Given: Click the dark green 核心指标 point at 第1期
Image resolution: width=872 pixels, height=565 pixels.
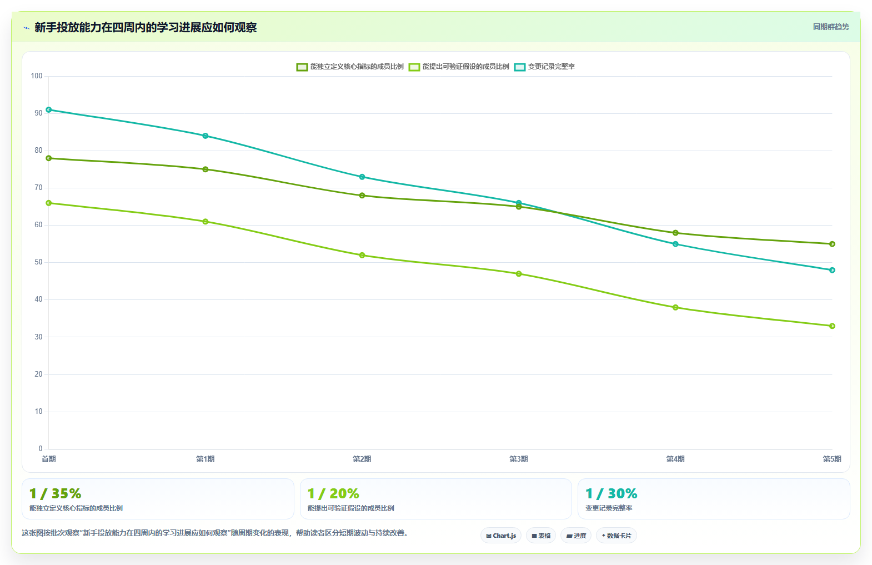Looking at the screenshot, I should [206, 169].
